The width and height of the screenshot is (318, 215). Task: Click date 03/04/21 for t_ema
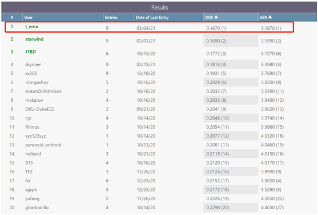146,28
